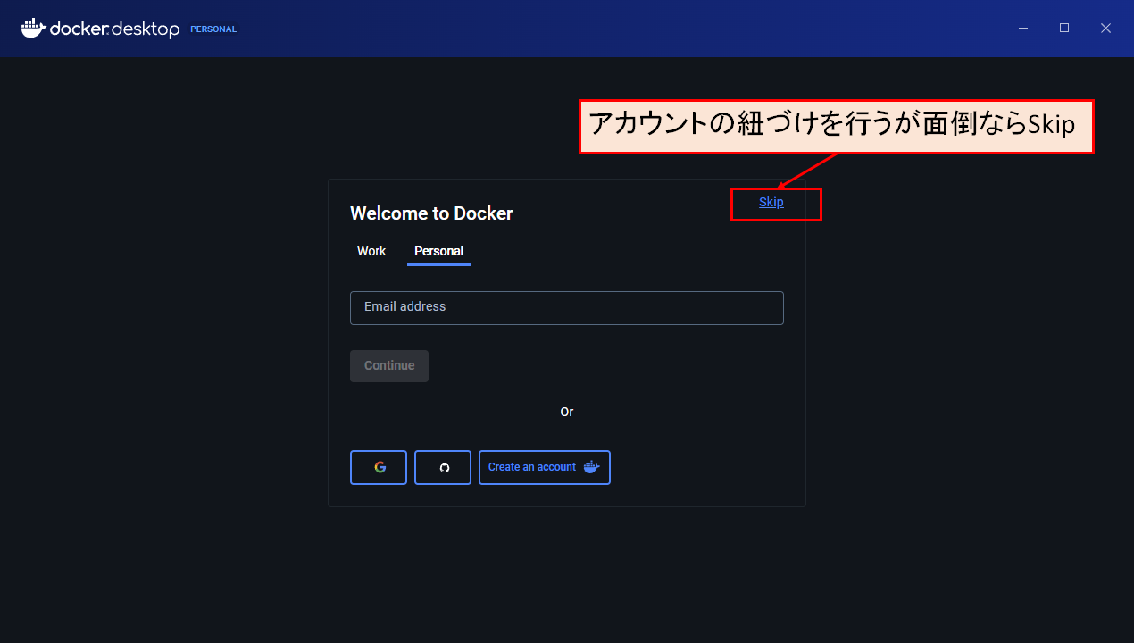Image resolution: width=1134 pixels, height=643 pixels.
Task: Click the Docker Desktop whale logo
Action: coord(33,29)
